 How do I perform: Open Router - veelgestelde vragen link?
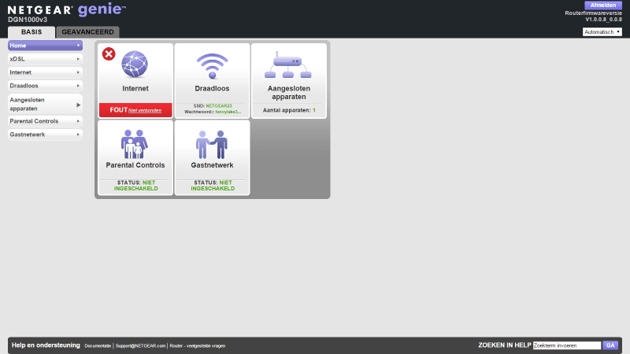[x=198, y=346]
